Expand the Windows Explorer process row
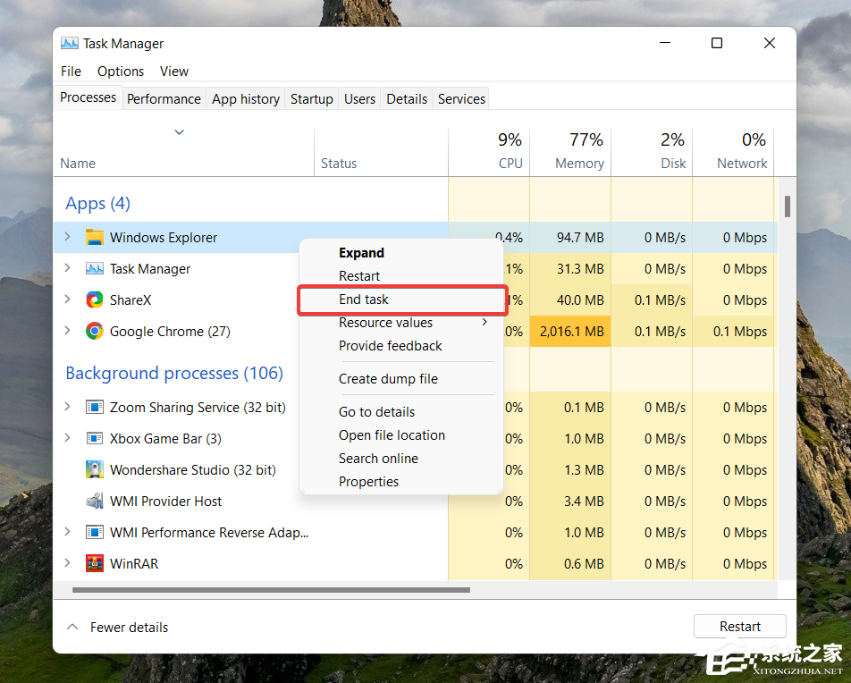Image resolution: width=851 pixels, height=683 pixels. click(x=67, y=237)
